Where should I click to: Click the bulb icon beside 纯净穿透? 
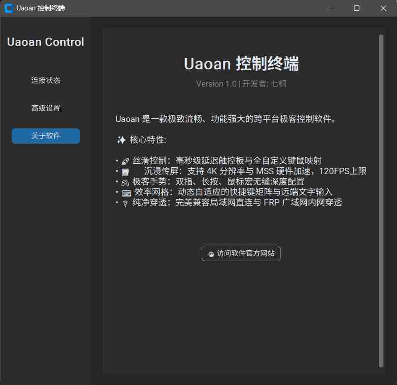(126, 203)
